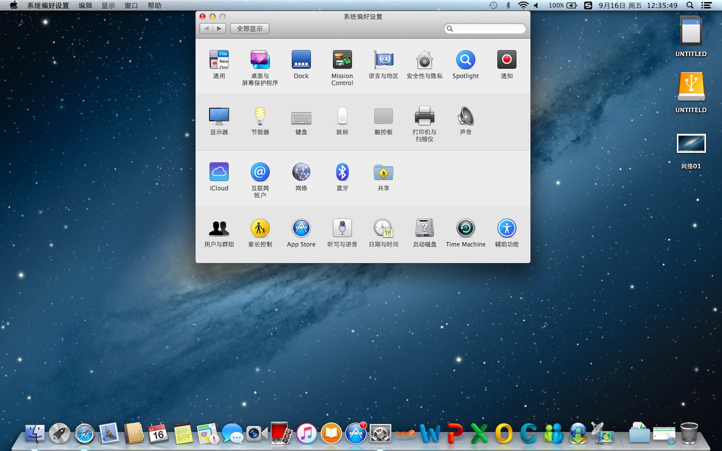Viewport: 722px width, 451px height.
Task: Open iTunes from the Dock
Action: point(306,433)
